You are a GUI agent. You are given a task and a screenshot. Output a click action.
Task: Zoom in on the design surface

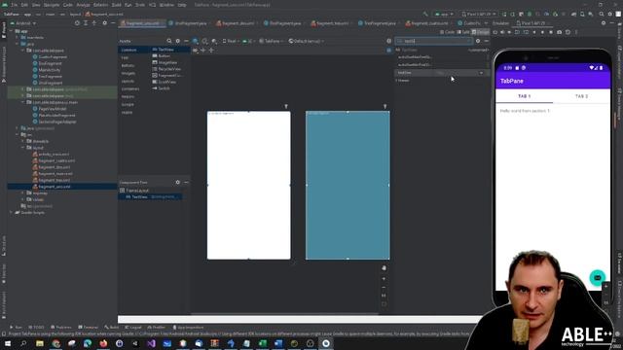point(384,279)
